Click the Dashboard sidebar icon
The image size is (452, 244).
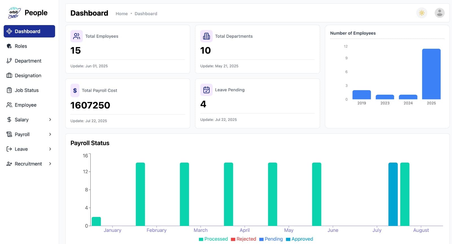[9, 31]
